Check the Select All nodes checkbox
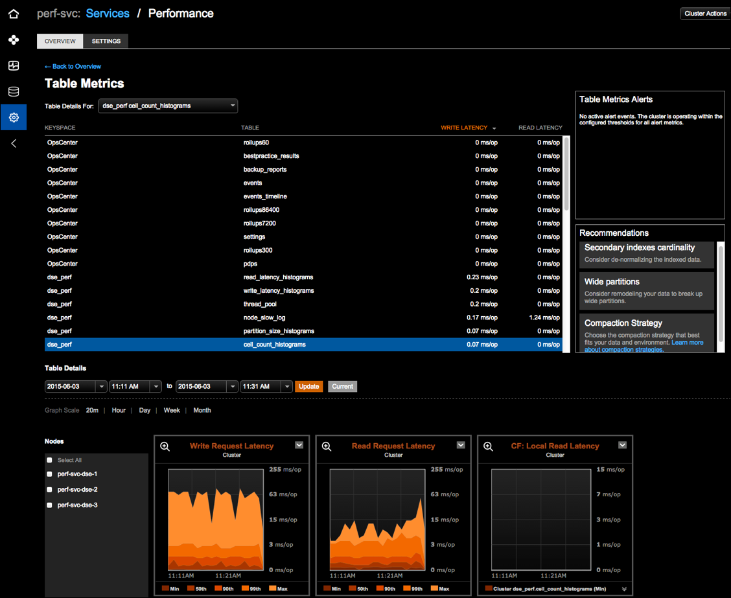 tap(50, 460)
